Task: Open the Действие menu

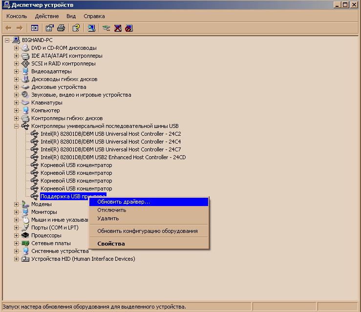Action: tap(47, 16)
